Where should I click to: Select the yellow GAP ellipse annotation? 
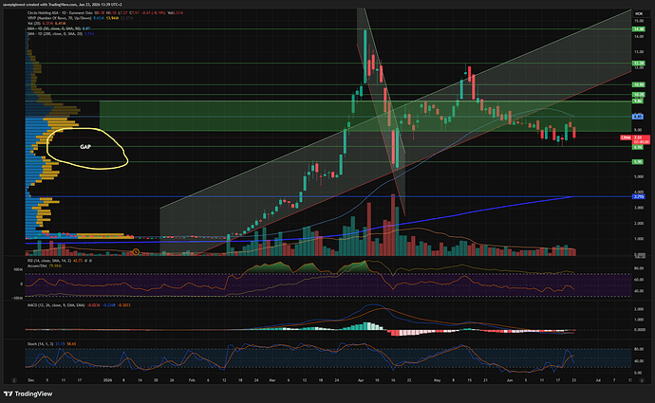point(86,148)
